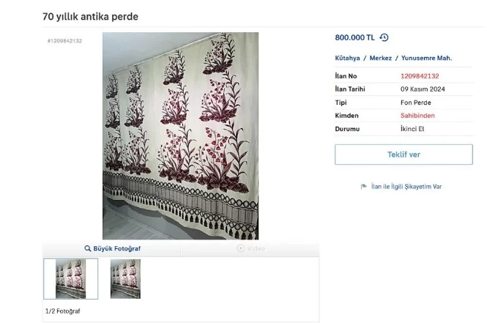Image resolution: width=487 pixels, height=323 pixels.
Task: Open the Merkez district link
Action: (381, 58)
